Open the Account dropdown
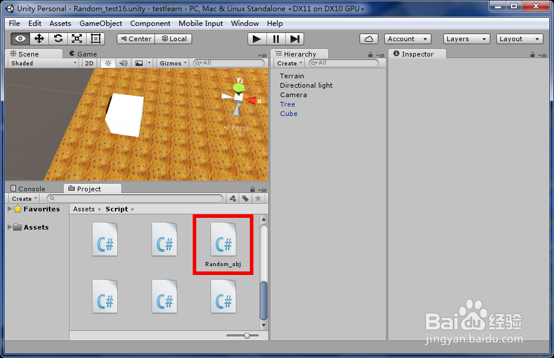Screen dimensions: 554x358 point(407,39)
